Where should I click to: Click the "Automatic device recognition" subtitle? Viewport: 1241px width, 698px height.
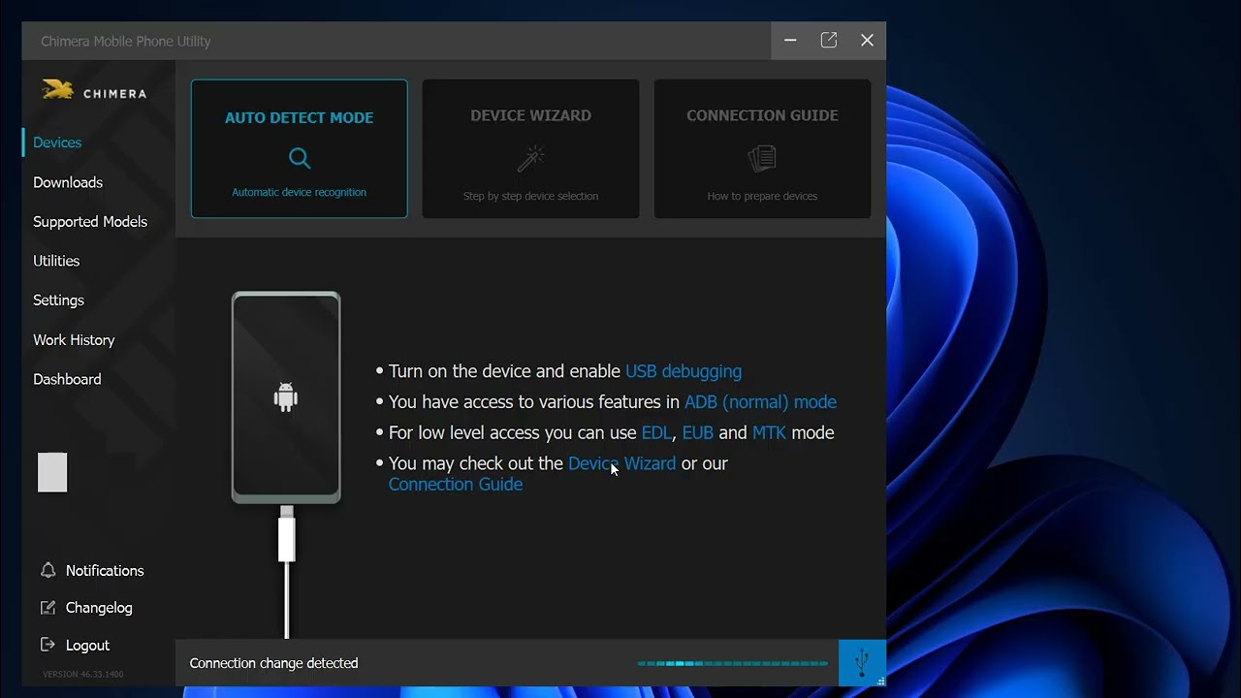(x=300, y=192)
